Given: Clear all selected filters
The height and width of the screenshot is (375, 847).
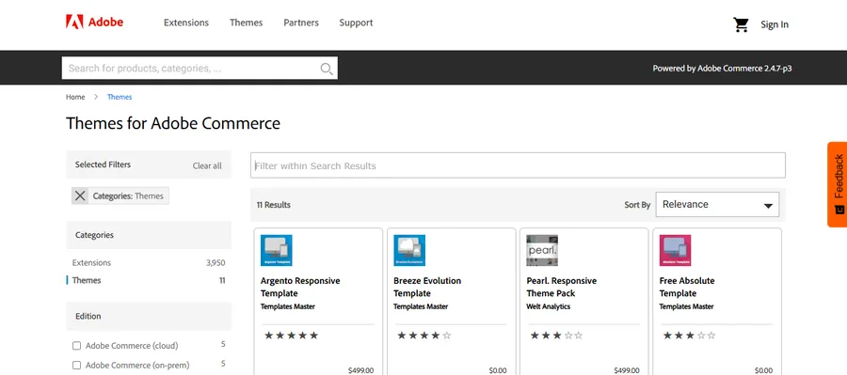Looking at the screenshot, I should coord(207,165).
